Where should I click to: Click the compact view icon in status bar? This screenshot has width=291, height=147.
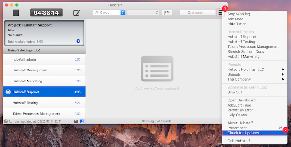76,121
